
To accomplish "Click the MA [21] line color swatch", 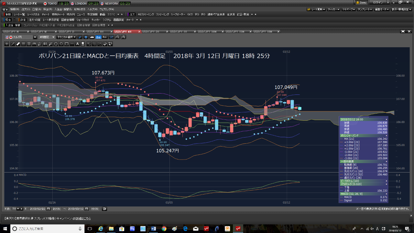I will (342, 139).
